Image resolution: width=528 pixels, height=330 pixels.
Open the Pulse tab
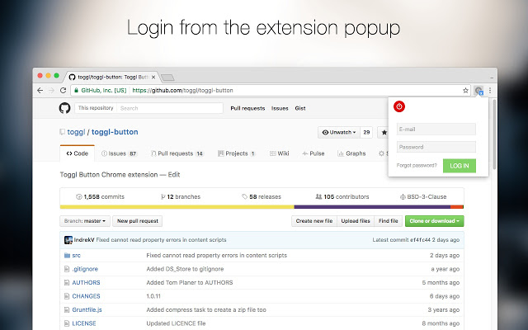click(313, 153)
